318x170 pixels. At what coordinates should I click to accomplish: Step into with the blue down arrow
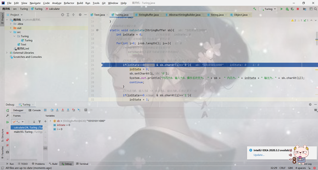pyautogui.click(x=57, y=110)
